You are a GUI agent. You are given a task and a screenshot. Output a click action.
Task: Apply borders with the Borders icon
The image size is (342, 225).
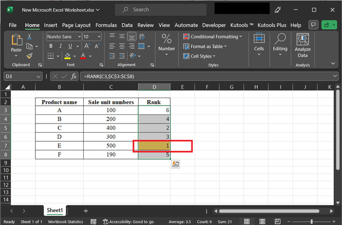coord(51,56)
